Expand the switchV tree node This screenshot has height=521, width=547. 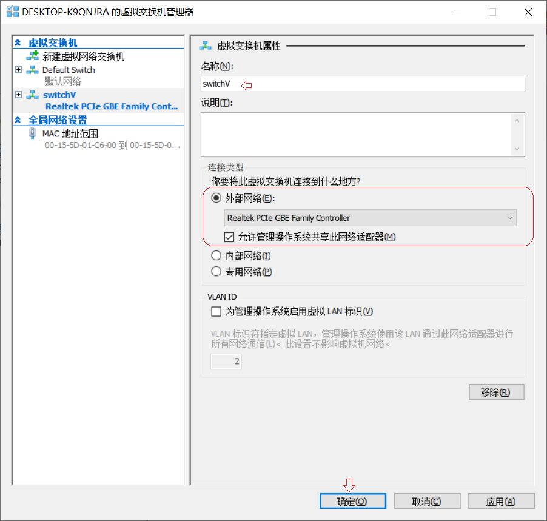click(x=18, y=95)
